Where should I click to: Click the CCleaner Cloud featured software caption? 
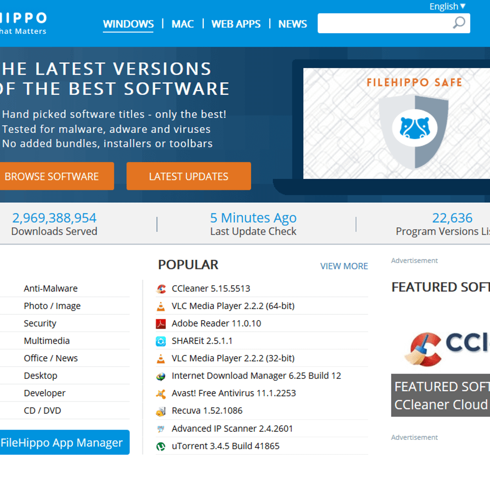pos(441,395)
